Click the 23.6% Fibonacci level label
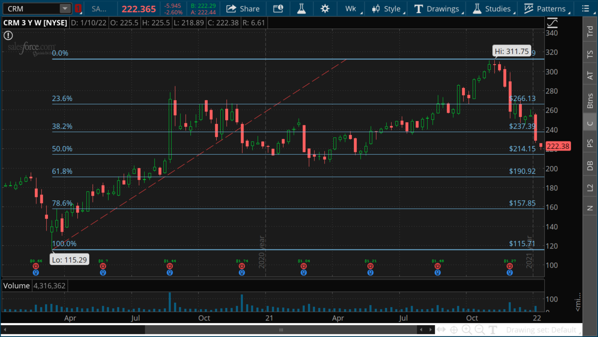Screen dimensions: 598x337 (x=62, y=99)
